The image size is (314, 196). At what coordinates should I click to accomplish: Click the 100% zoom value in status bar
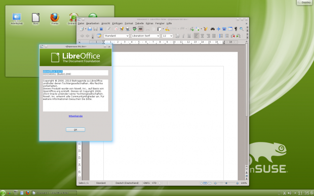(x=244, y=183)
